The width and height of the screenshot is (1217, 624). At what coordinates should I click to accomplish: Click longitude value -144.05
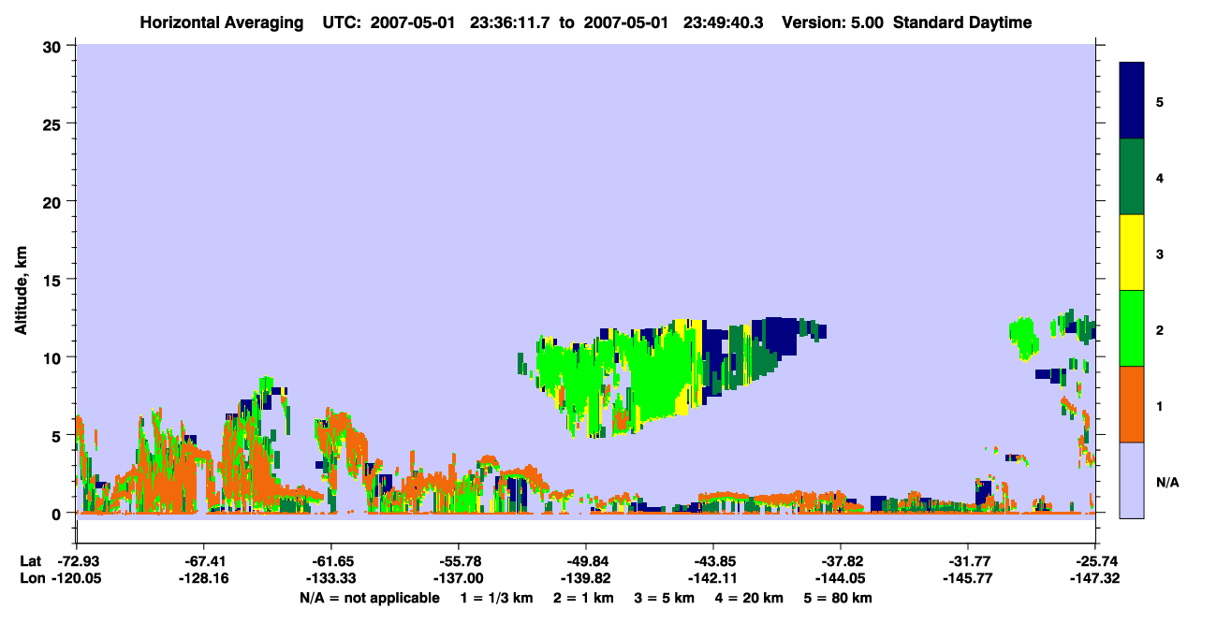coord(841,578)
